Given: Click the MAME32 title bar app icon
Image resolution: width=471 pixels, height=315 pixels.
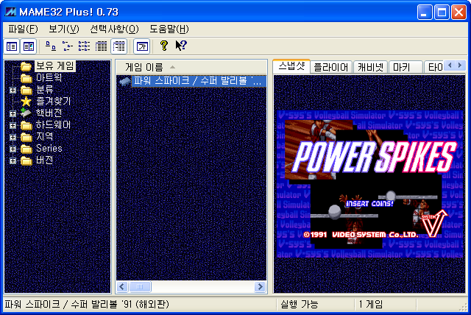Looking at the screenshot, I should coord(10,12).
